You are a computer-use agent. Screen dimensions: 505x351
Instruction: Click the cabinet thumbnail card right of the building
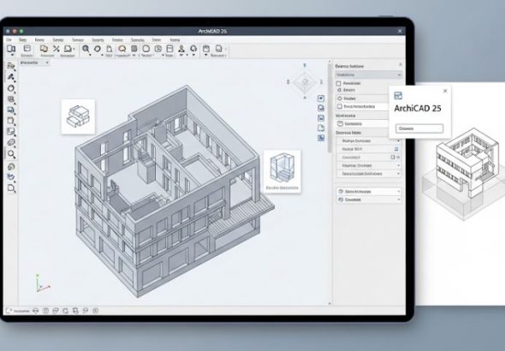pyautogui.click(x=282, y=171)
